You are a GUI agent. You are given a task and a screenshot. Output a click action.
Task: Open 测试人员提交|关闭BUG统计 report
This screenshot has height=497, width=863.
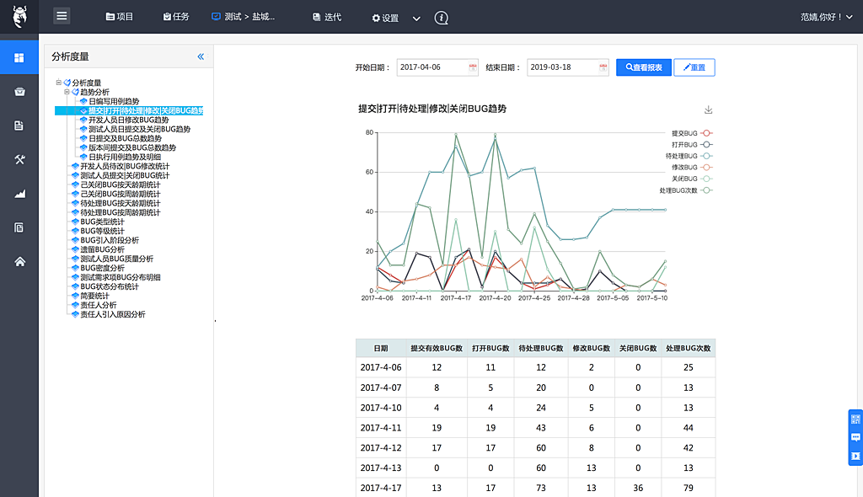(125, 175)
